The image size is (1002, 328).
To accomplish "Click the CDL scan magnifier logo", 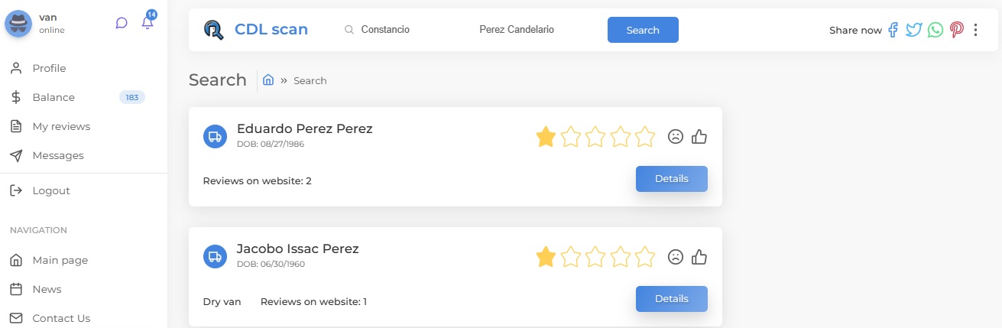I will 214,30.
